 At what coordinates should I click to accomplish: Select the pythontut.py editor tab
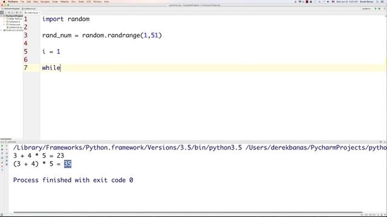32,13
